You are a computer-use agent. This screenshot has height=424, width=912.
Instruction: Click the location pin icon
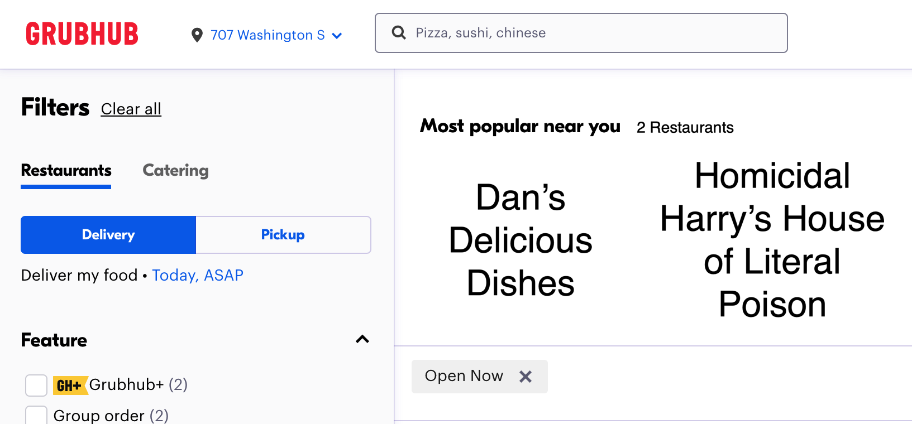[197, 35]
